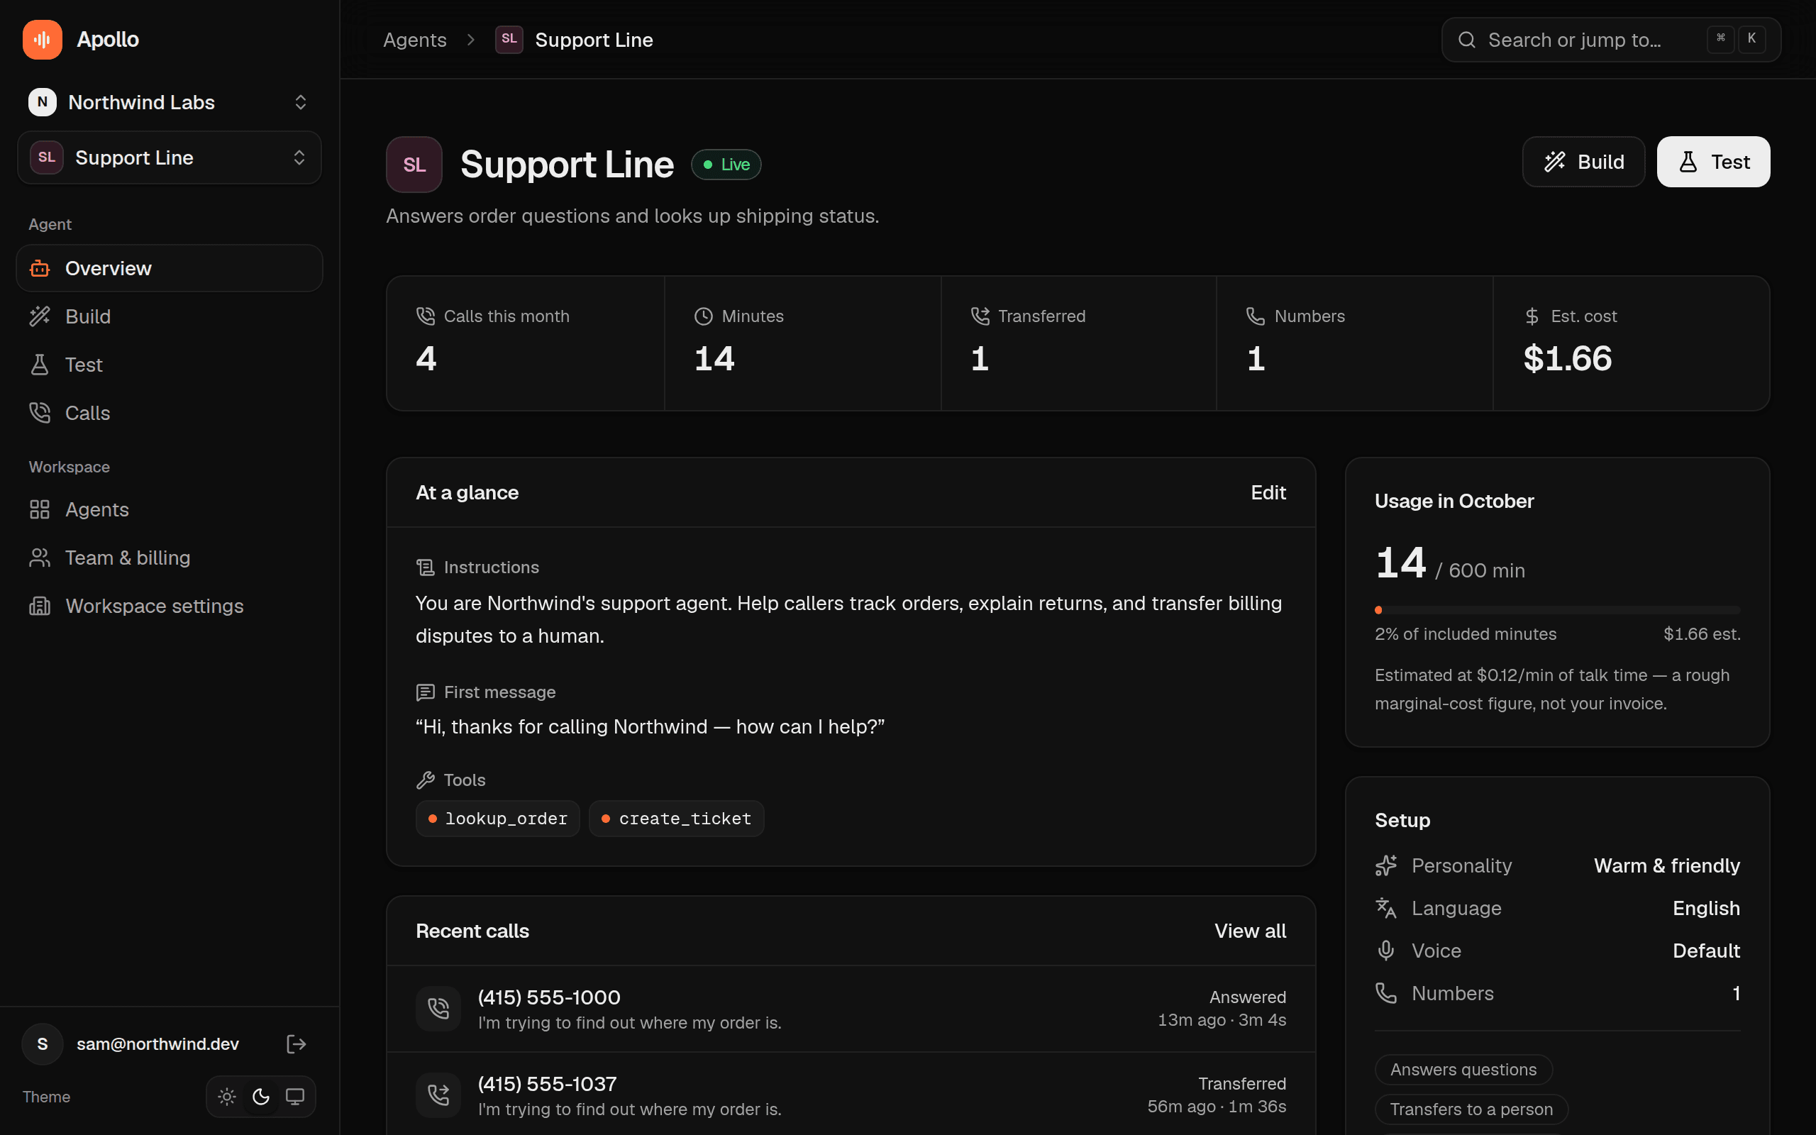This screenshot has width=1816, height=1135.
Task: Click the lookup_order tool chip
Action: point(497,818)
